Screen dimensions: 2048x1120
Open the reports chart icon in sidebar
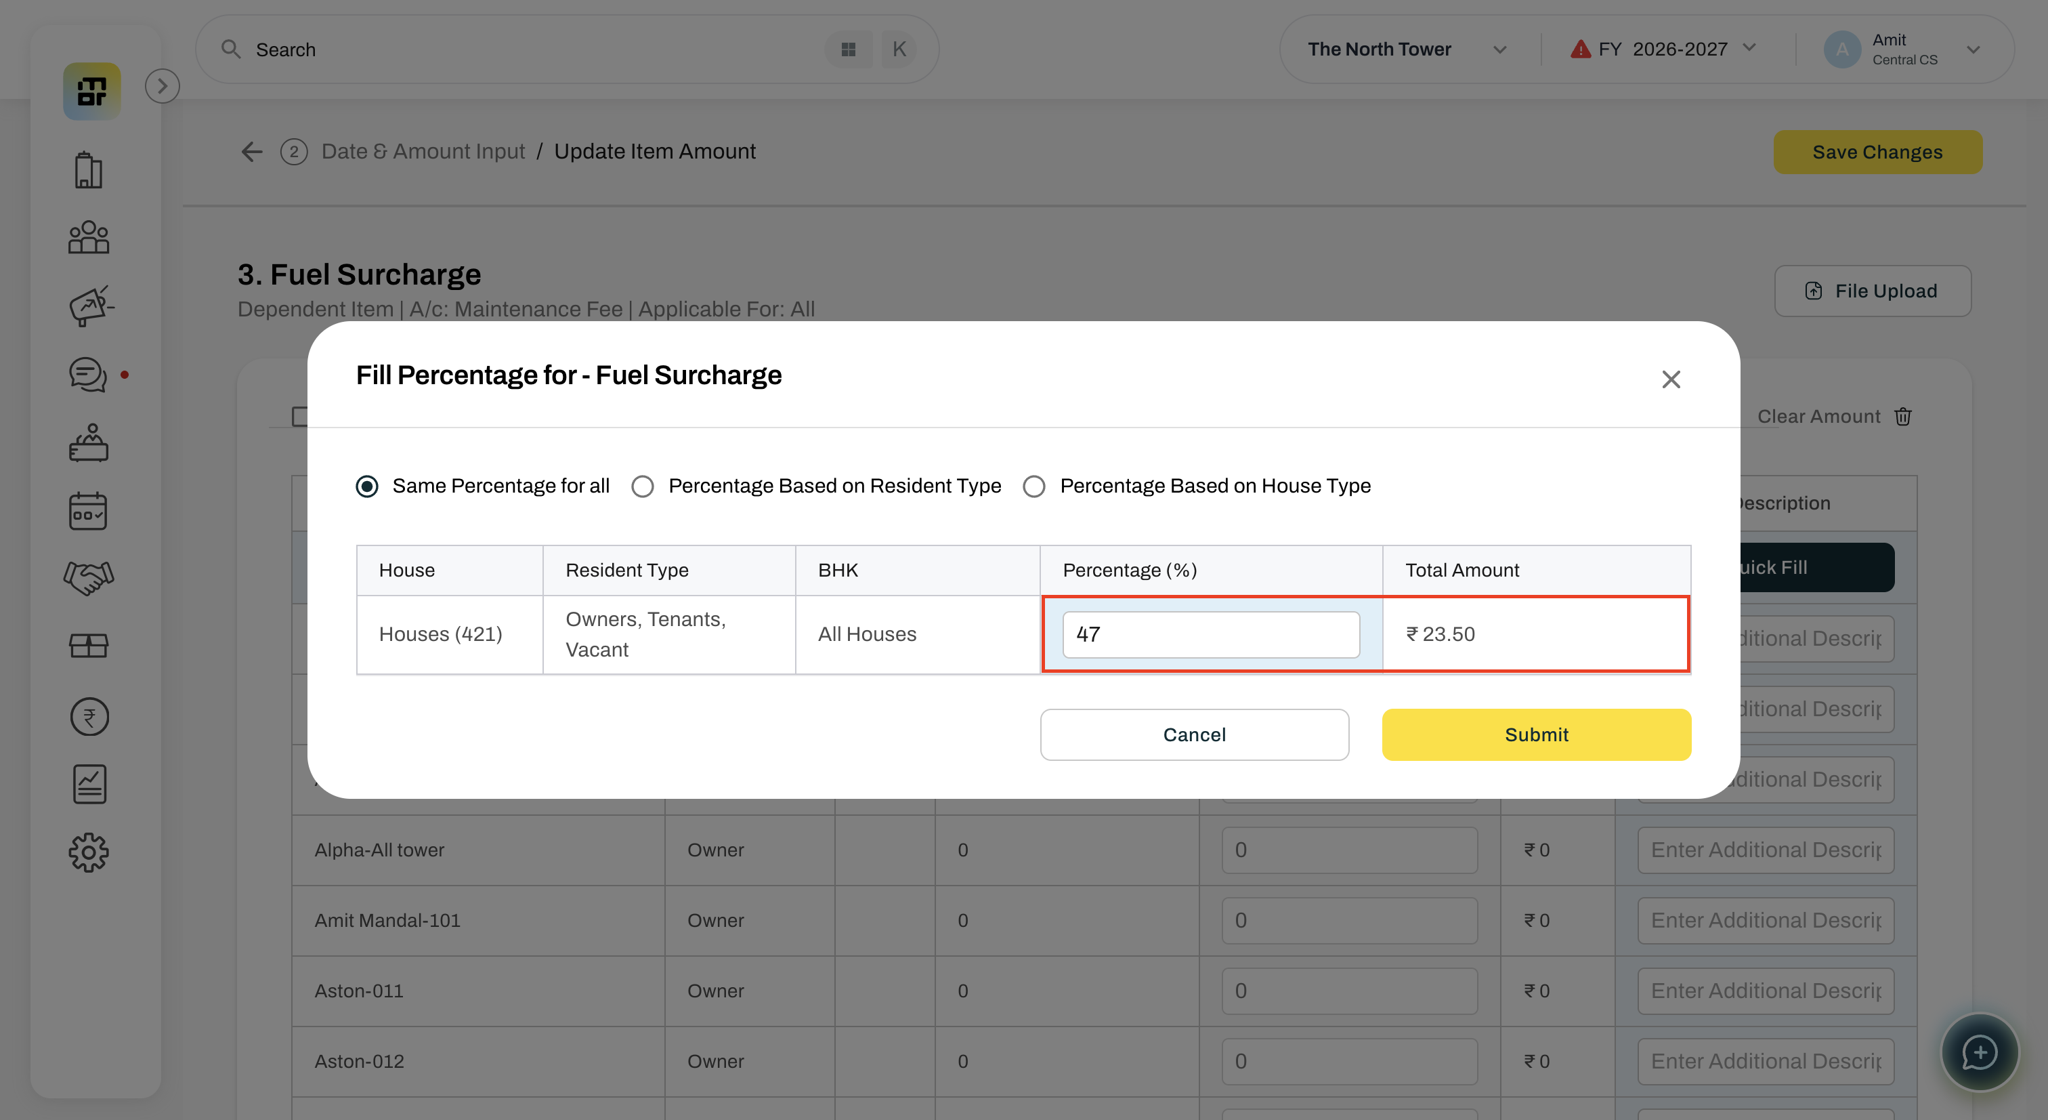coord(89,785)
